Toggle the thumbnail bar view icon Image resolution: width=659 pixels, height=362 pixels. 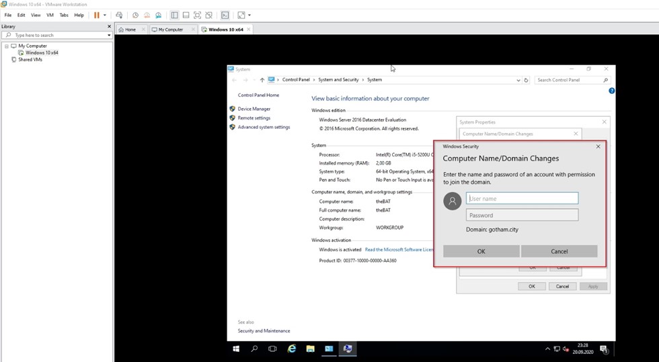click(x=186, y=15)
